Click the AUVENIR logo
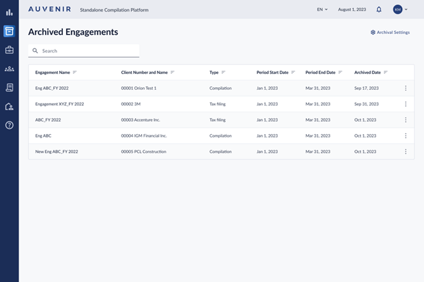 tap(49, 10)
